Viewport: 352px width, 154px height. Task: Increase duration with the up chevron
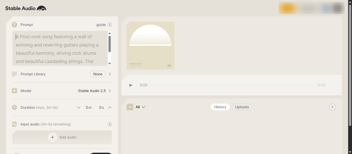(110, 107)
